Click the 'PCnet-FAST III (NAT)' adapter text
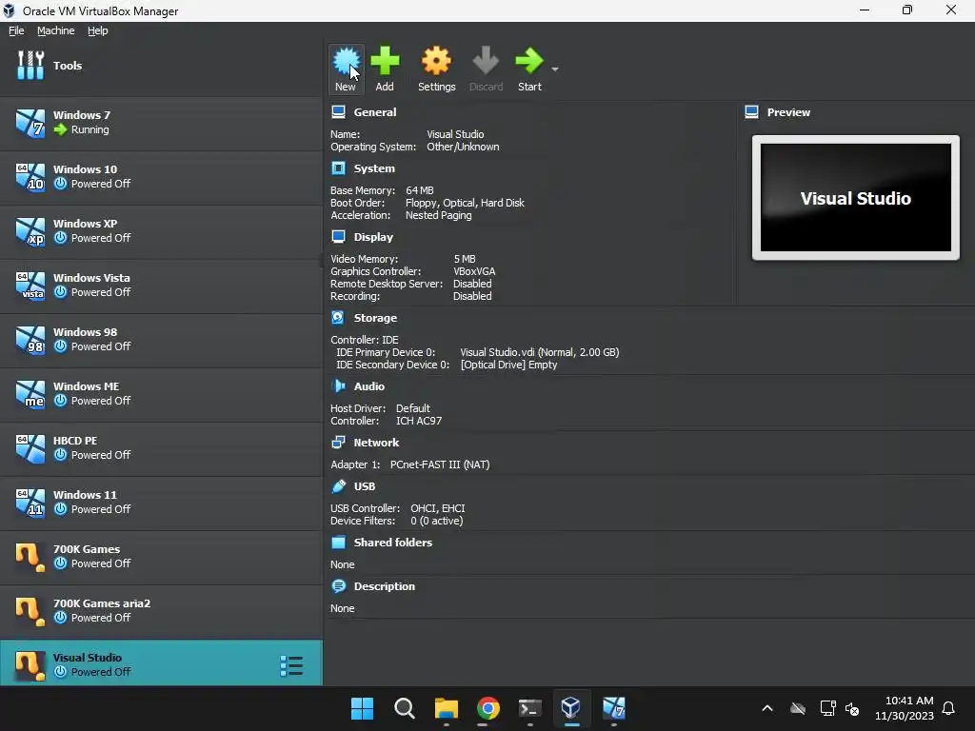The width and height of the screenshot is (975, 731). click(440, 464)
